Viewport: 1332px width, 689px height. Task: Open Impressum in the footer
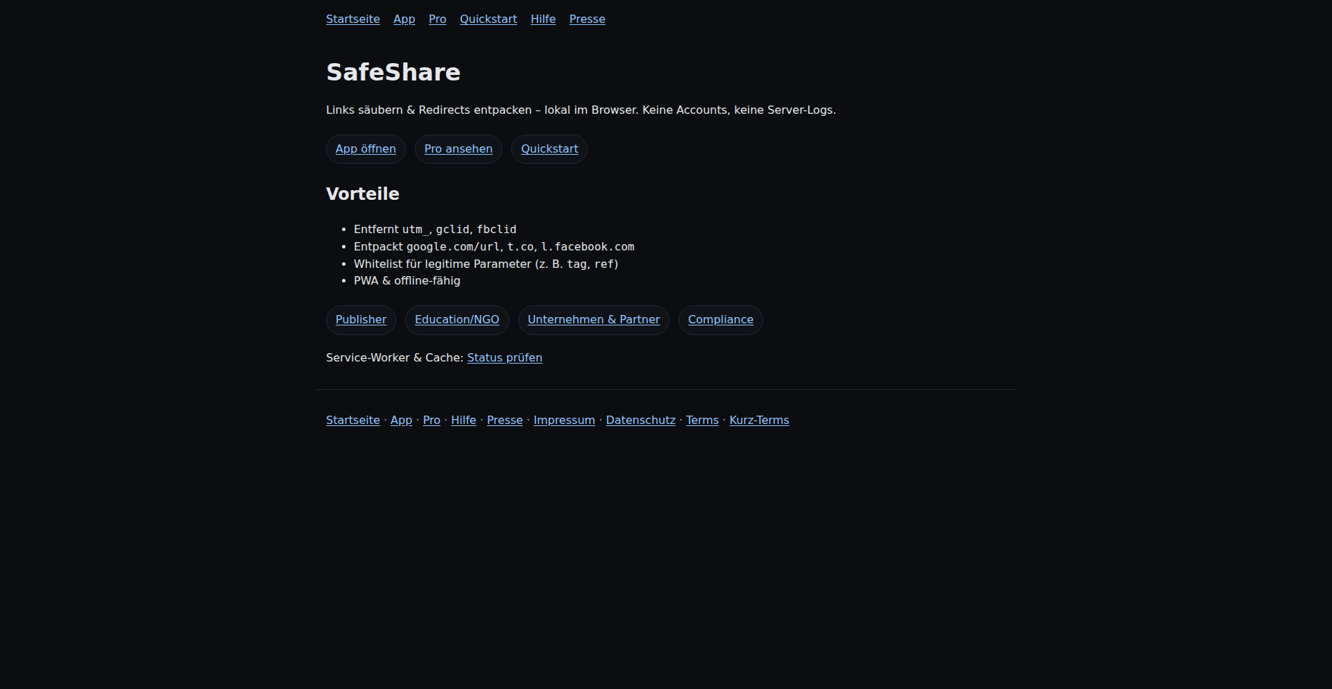coord(564,420)
